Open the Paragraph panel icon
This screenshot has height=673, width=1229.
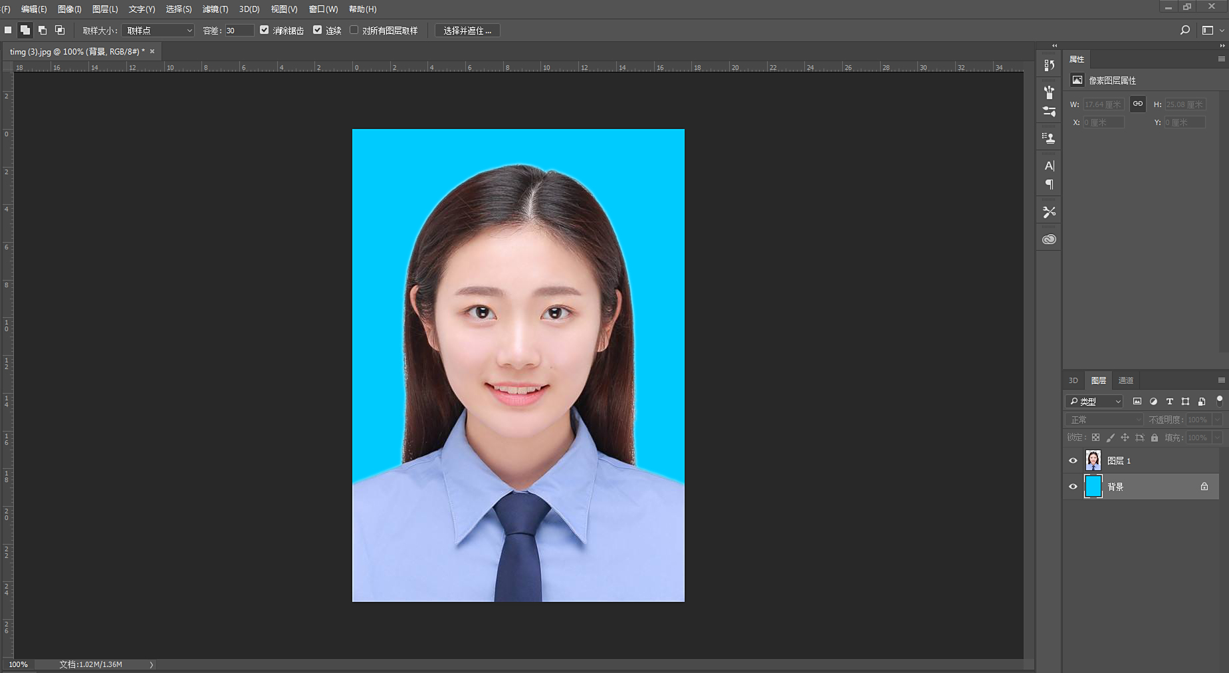[x=1049, y=184]
